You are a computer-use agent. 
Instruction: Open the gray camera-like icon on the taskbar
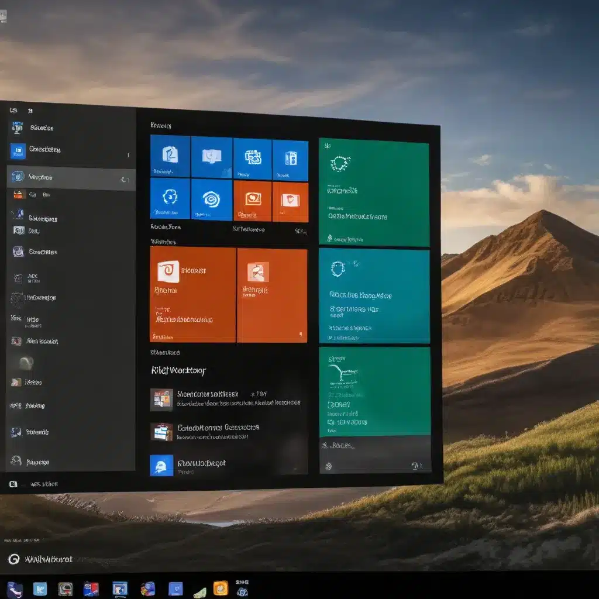[x=66, y=589]
